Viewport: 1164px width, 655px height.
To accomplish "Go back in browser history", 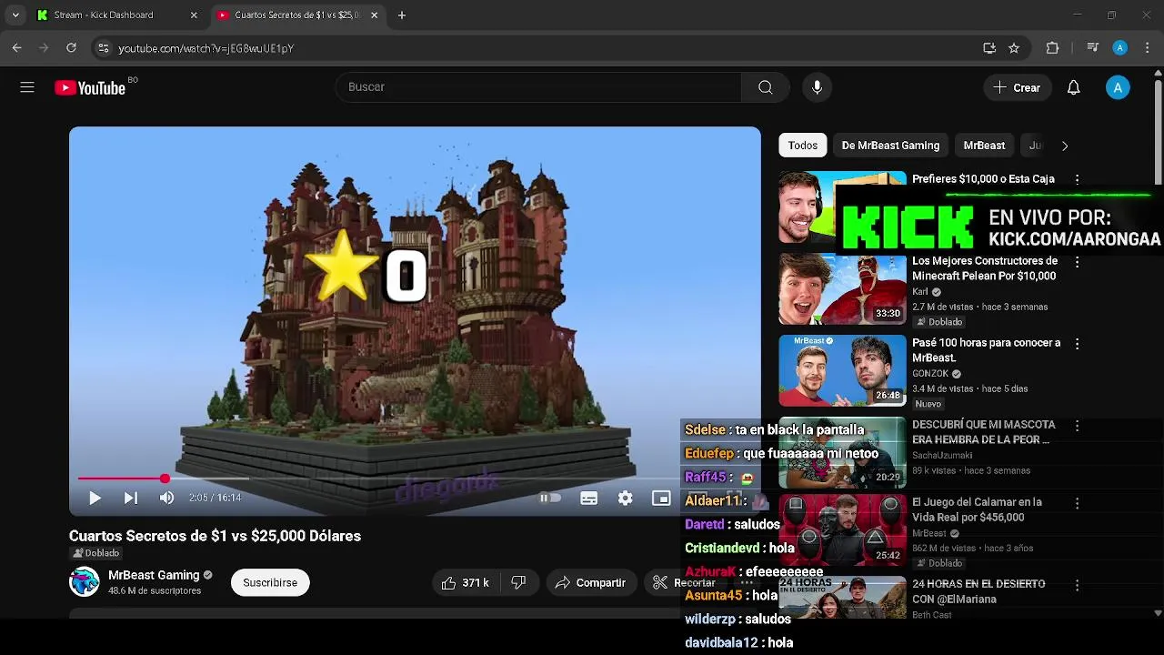I will click(x=17, y=48).
